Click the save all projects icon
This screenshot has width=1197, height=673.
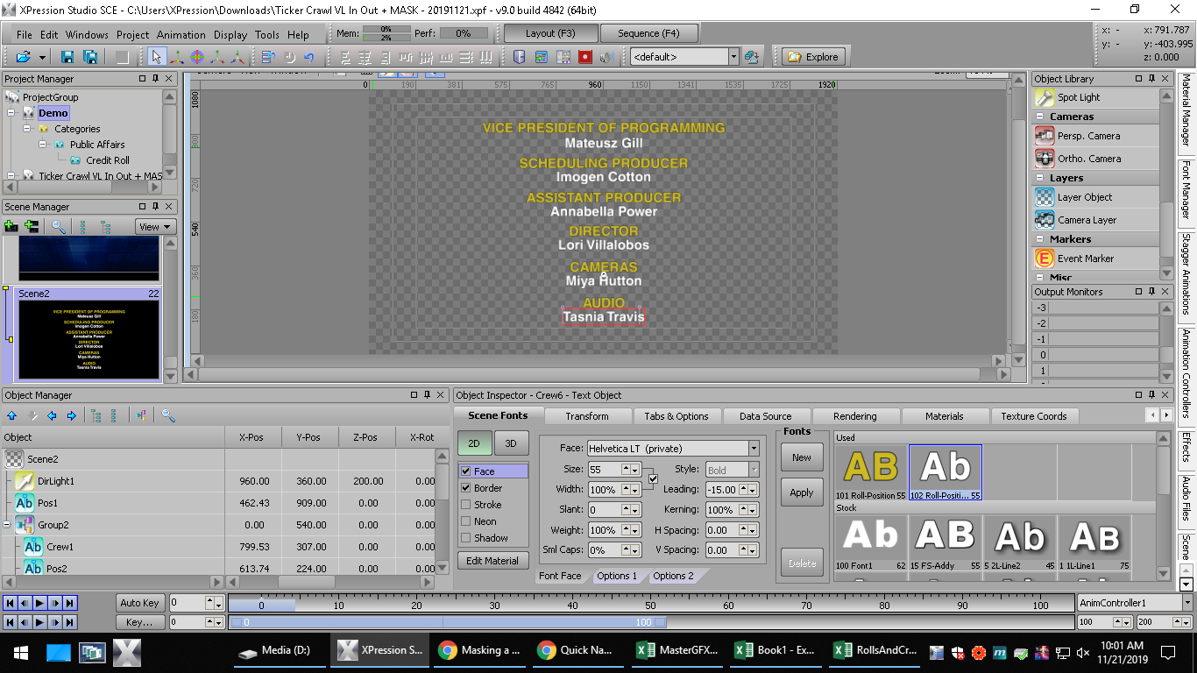(89, 57)
